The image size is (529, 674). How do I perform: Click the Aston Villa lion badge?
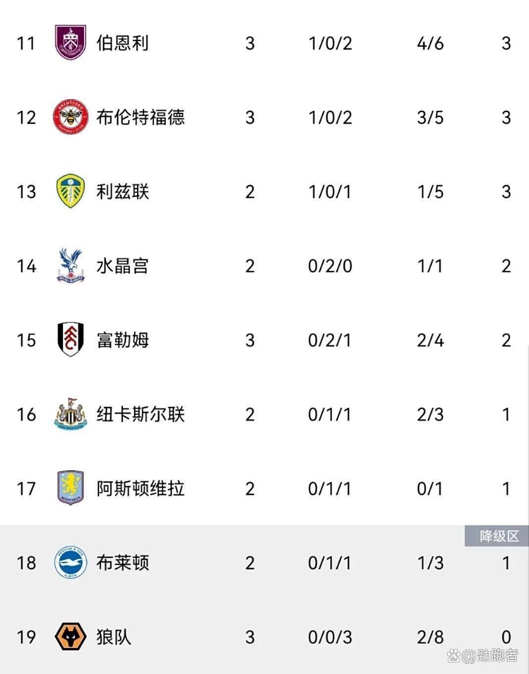(x=70, y=488)
